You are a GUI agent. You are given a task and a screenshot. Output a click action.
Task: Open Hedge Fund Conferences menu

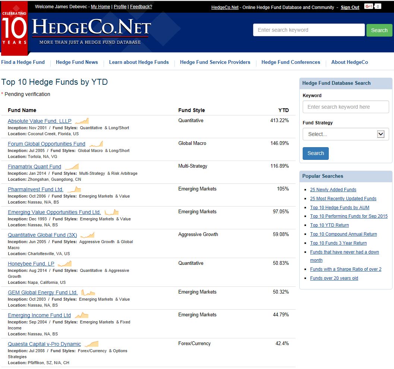tap(291, 62)
